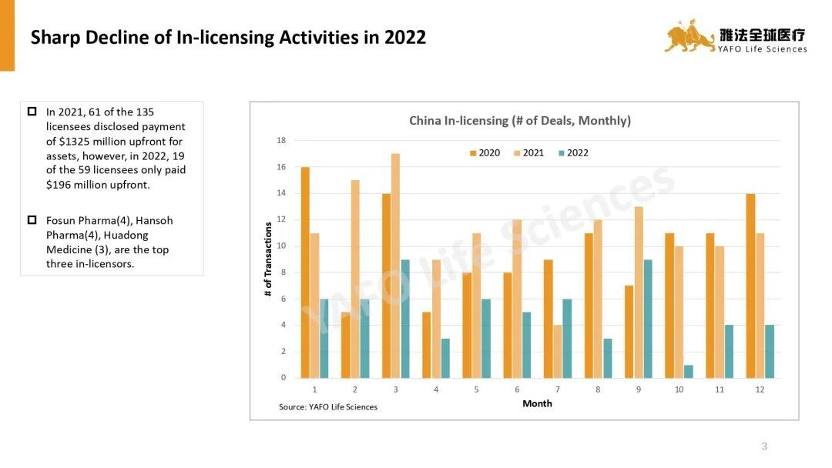Click the 2022 bar for month 9
The image size is (832, 468).
[x=648, y=319]
